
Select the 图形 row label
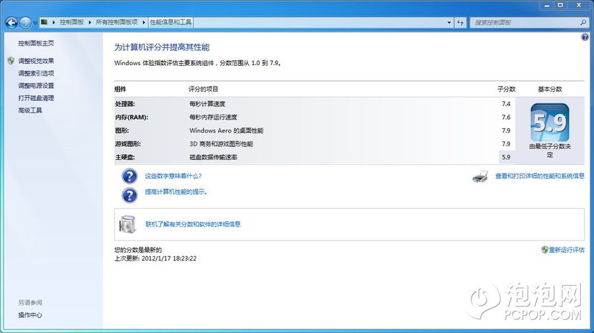click(122, 130)
